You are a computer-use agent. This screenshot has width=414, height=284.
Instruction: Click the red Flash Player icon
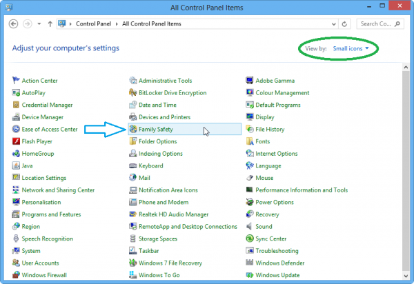[16, 141]
